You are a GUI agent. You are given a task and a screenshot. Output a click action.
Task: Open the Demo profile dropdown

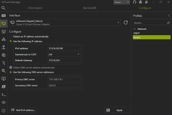[122, 2]
